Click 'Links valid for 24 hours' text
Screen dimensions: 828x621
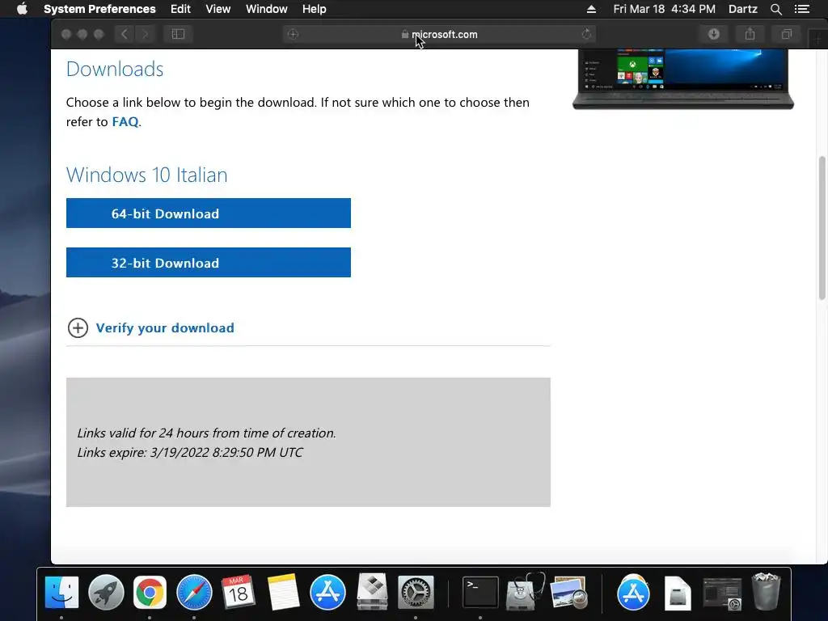click(x=206, y=433)
